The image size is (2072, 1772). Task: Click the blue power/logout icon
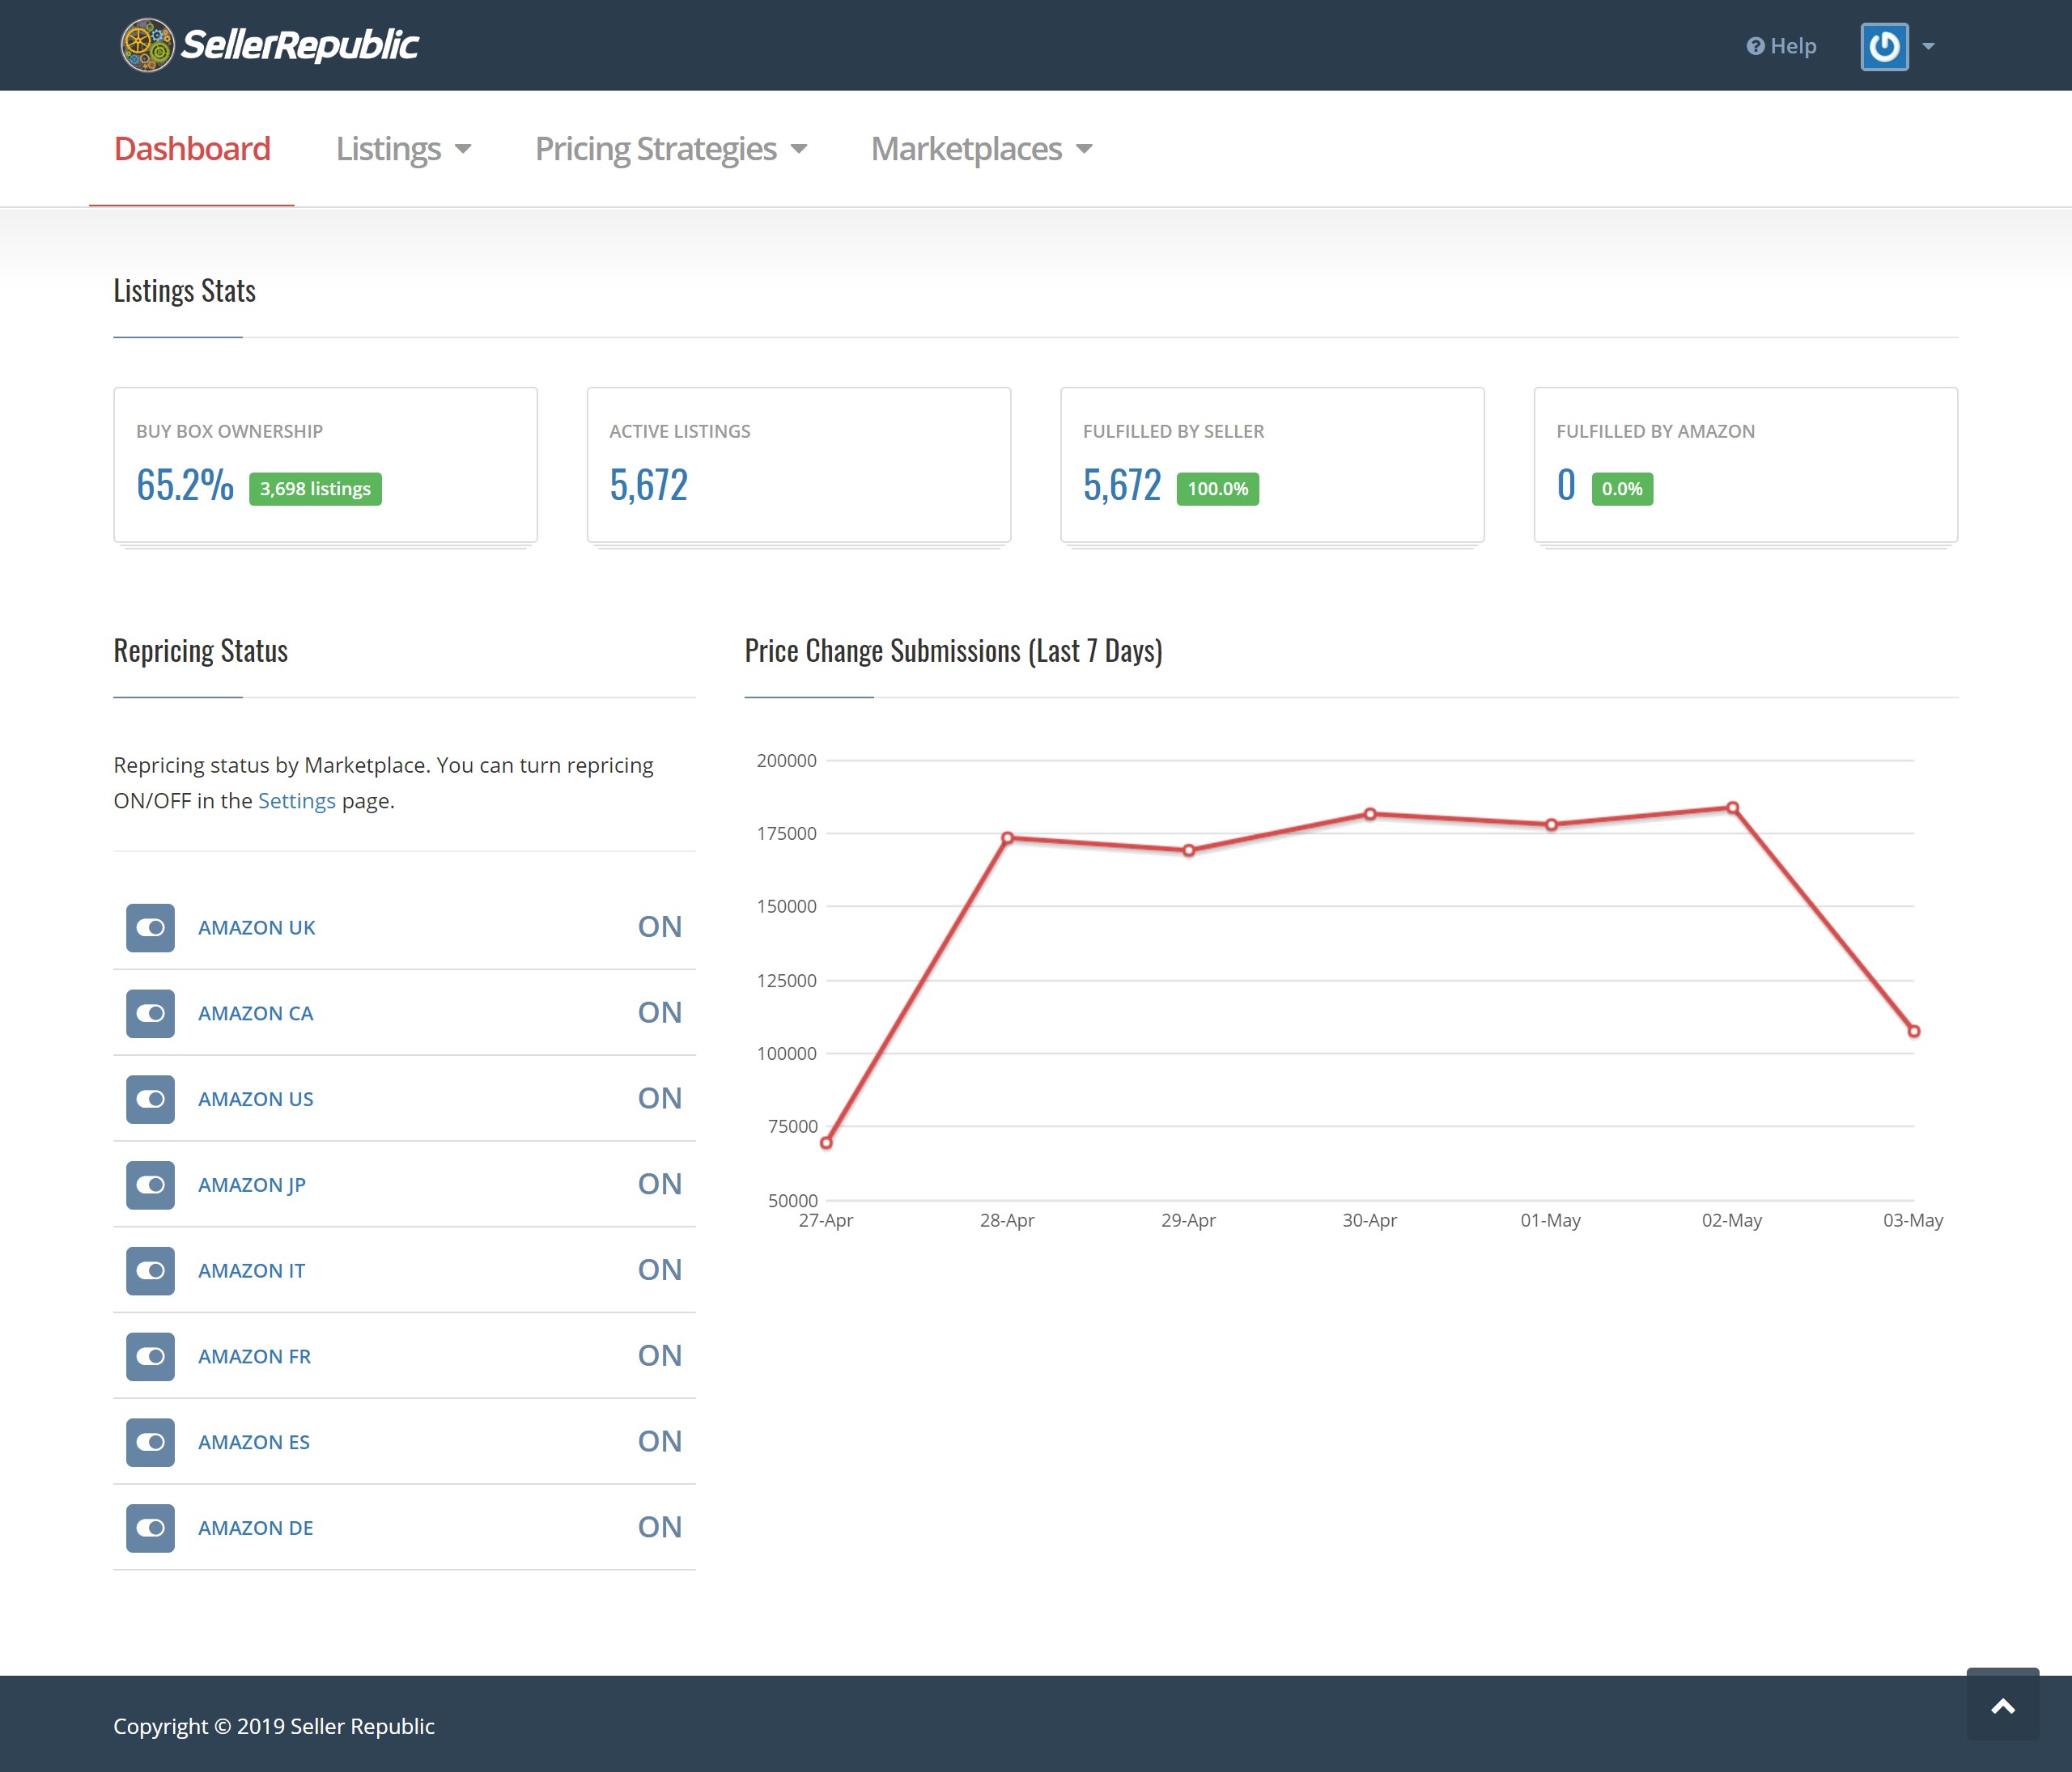[x=1884, y=45]
